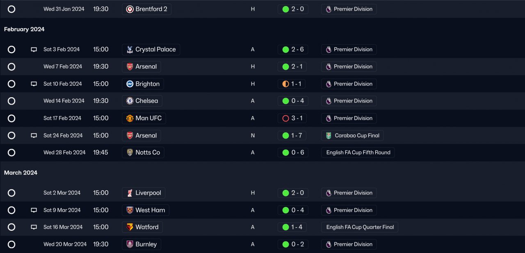This screenshot has height=253, width=525.
Task: Select the circle on the Burnley row
Action: (11, 244)
